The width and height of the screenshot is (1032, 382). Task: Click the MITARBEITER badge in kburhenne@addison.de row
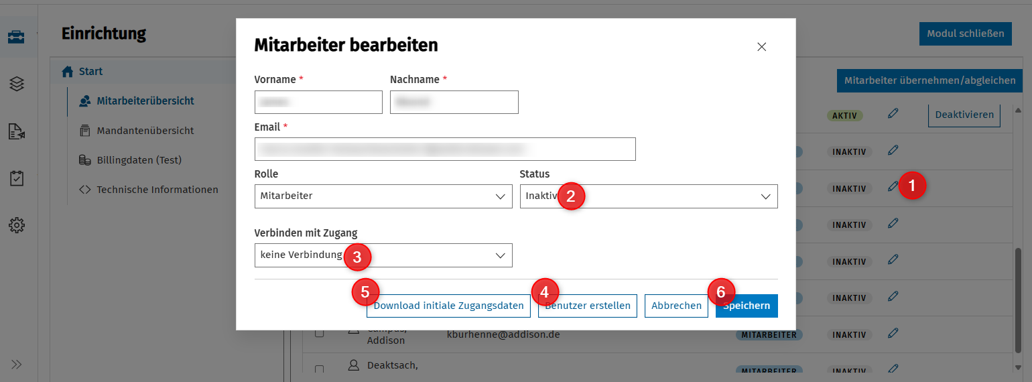[769, 334]
